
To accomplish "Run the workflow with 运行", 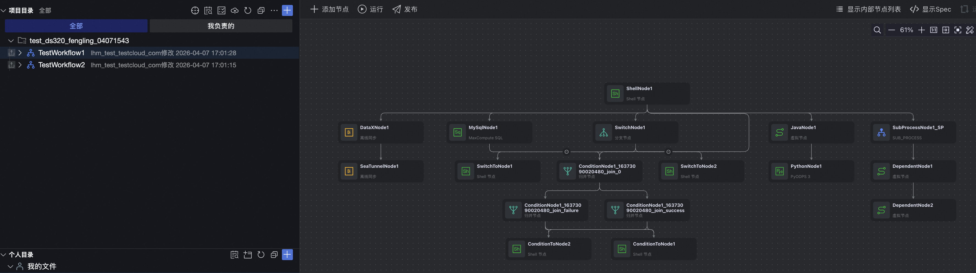I will pyautogui.click(x=371, y=9).
